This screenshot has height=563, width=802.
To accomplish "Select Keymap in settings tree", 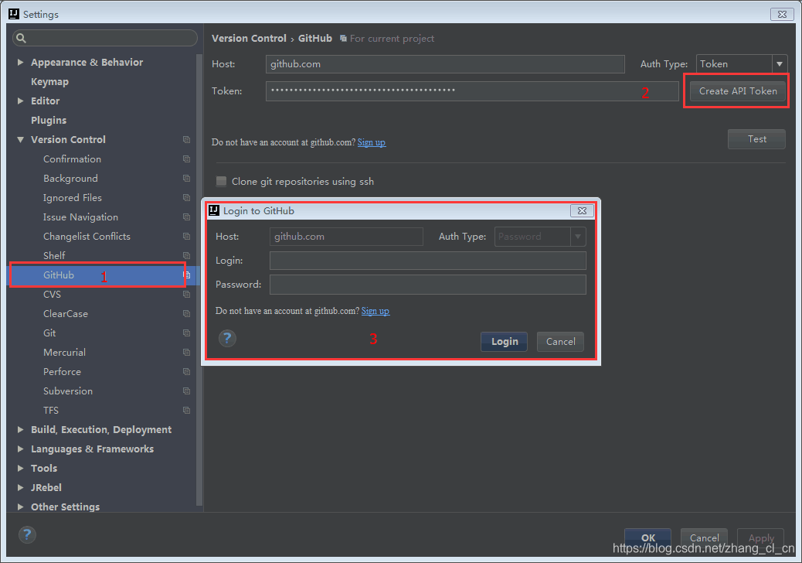I will point(49,82).
